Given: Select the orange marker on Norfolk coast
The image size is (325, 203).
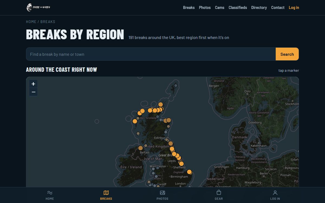Looking at the screenshot, I should point(189,172).
